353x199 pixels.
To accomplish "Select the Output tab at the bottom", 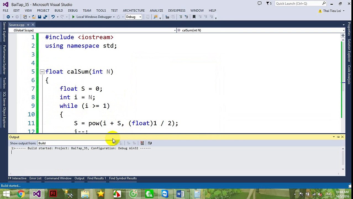I will point(79,178).
